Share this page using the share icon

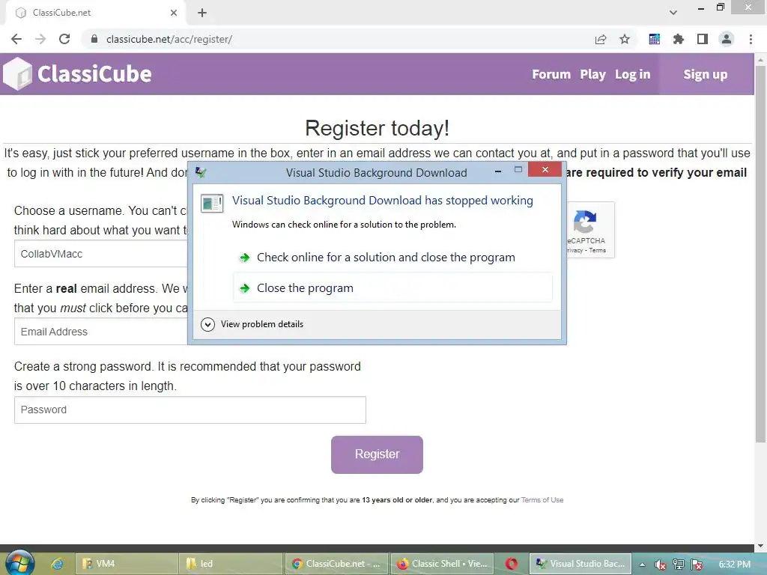[601, 39]
